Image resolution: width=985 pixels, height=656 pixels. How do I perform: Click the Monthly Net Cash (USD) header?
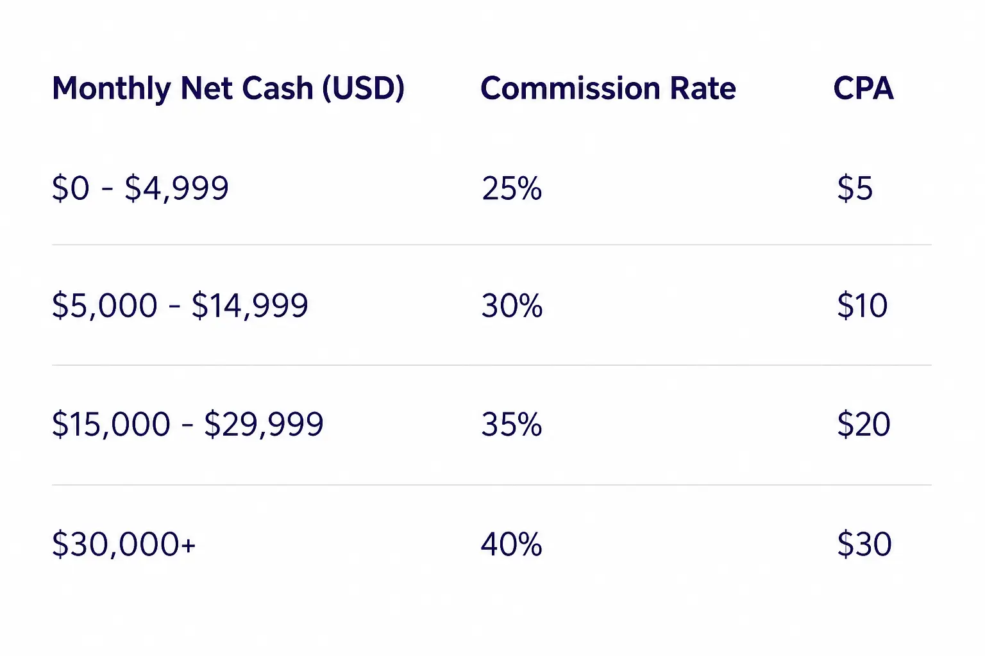point(228,89)
